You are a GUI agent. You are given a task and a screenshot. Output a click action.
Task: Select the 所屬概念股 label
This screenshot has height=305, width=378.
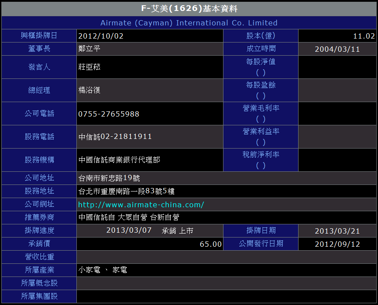pyautogui.click(x=39, y=283)
